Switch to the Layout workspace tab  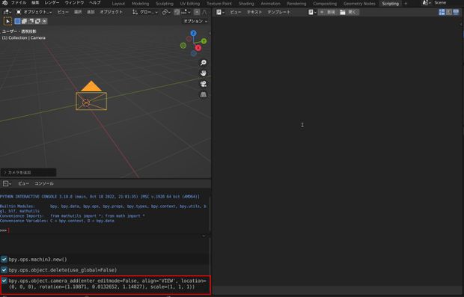click(118, 4)
